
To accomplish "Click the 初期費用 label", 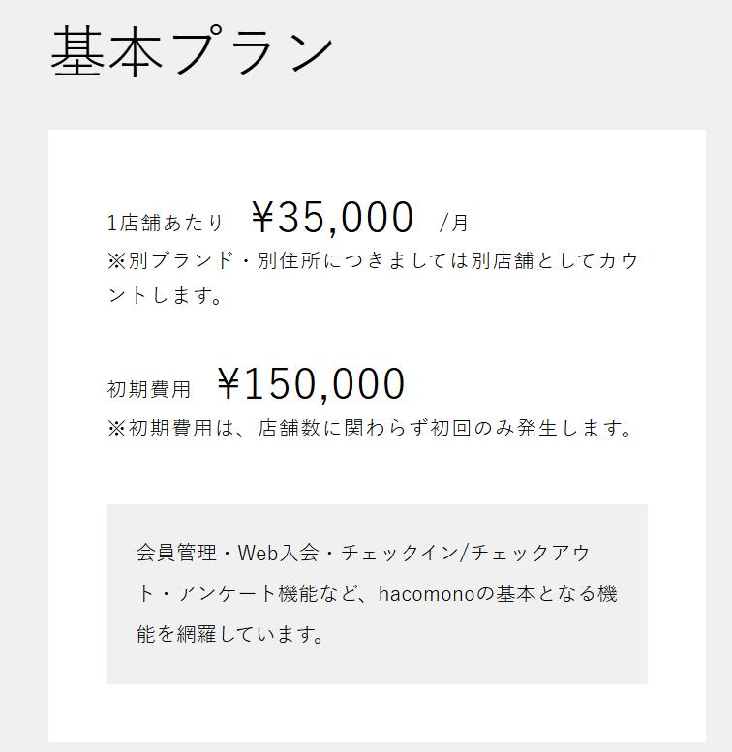I will pyautogui.click(x=149, y=389).
